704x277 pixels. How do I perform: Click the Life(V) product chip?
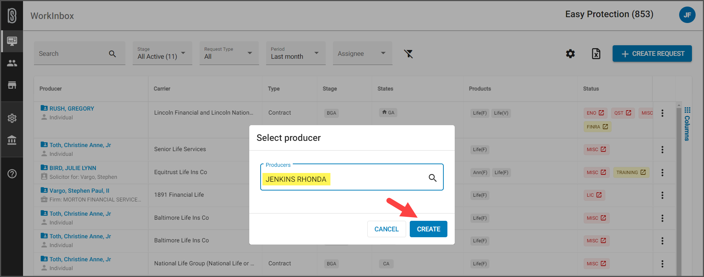point(501,113)
